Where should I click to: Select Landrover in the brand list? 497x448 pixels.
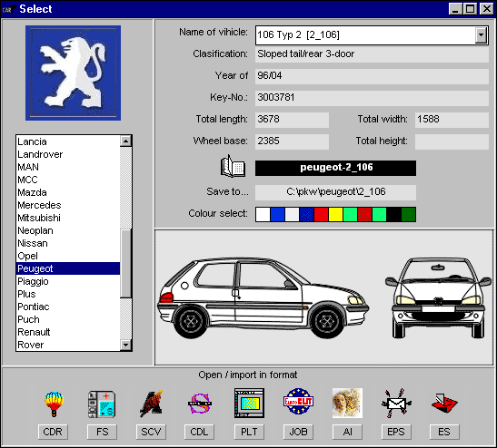tap(68, 154)
